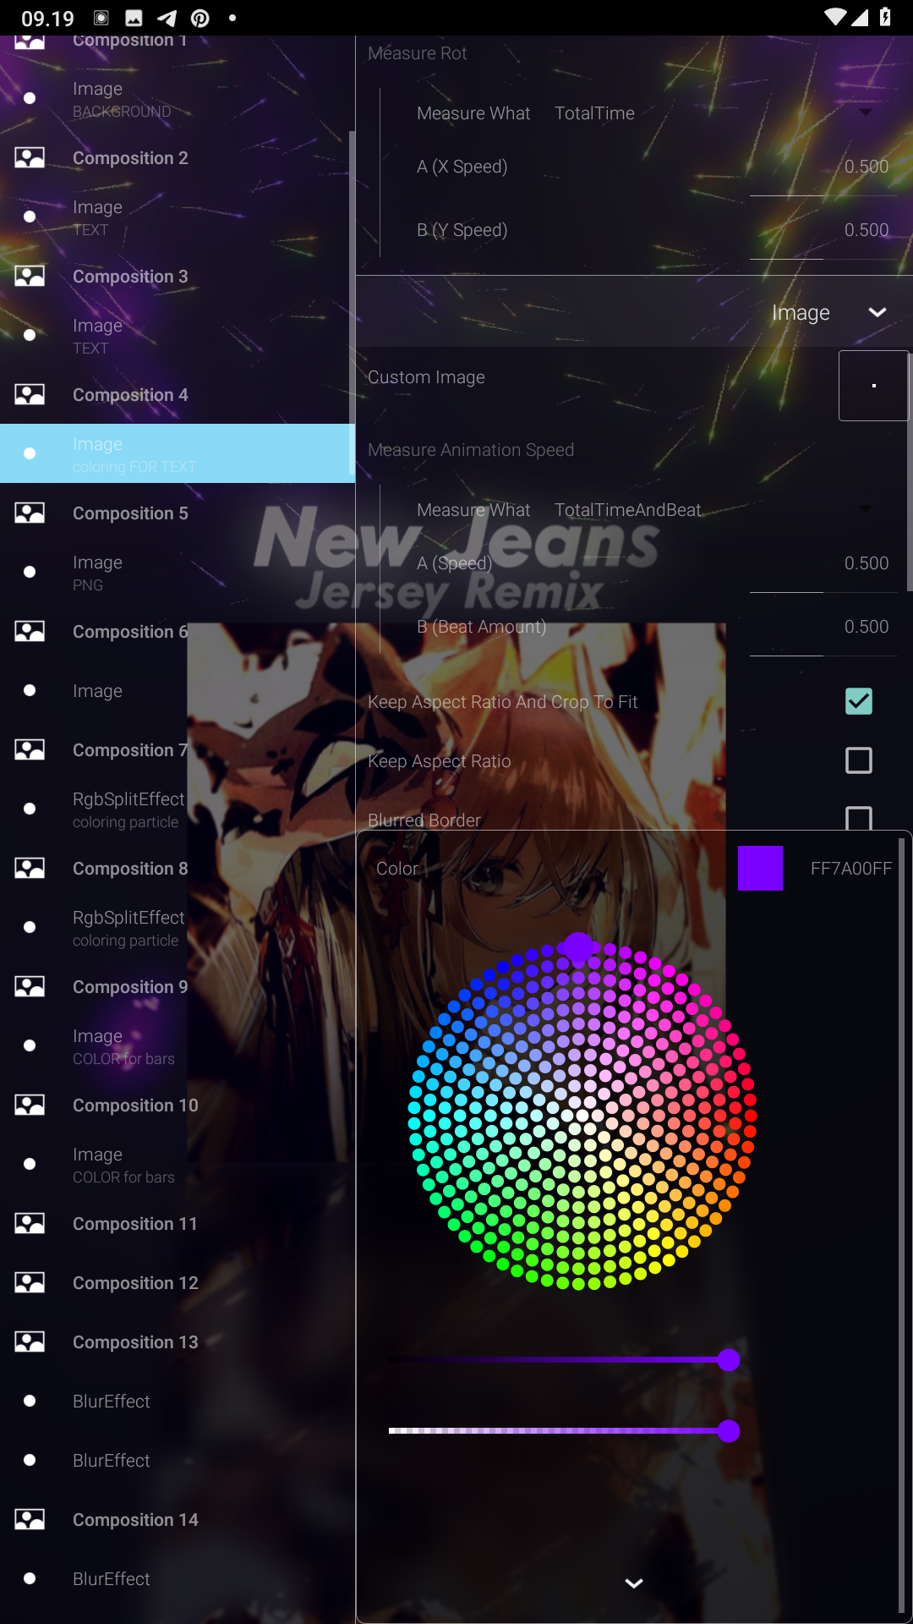Edit the A (Speed) value field
Viewport: 913px width, 1624px height.
click(x=823, y=563)
